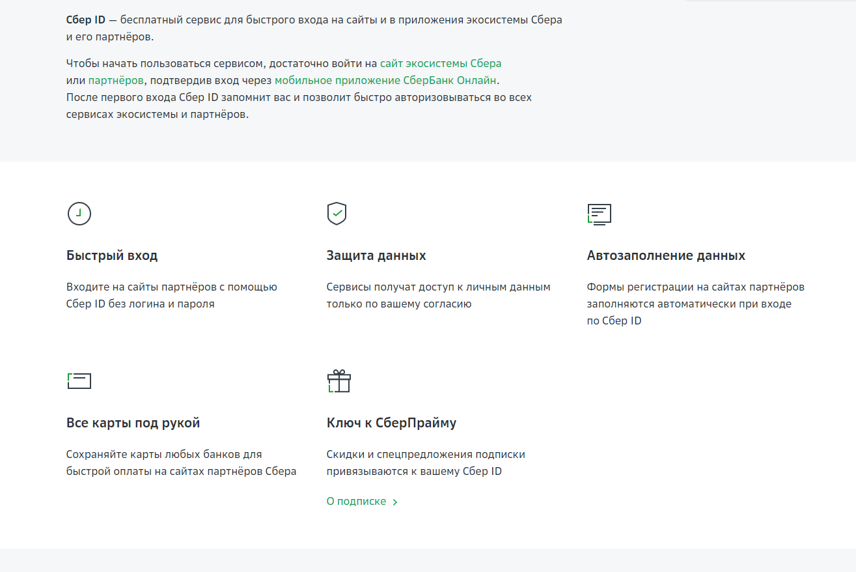
Task: Click the card icon above Все карты под рукой
Action: click(79, 381)
